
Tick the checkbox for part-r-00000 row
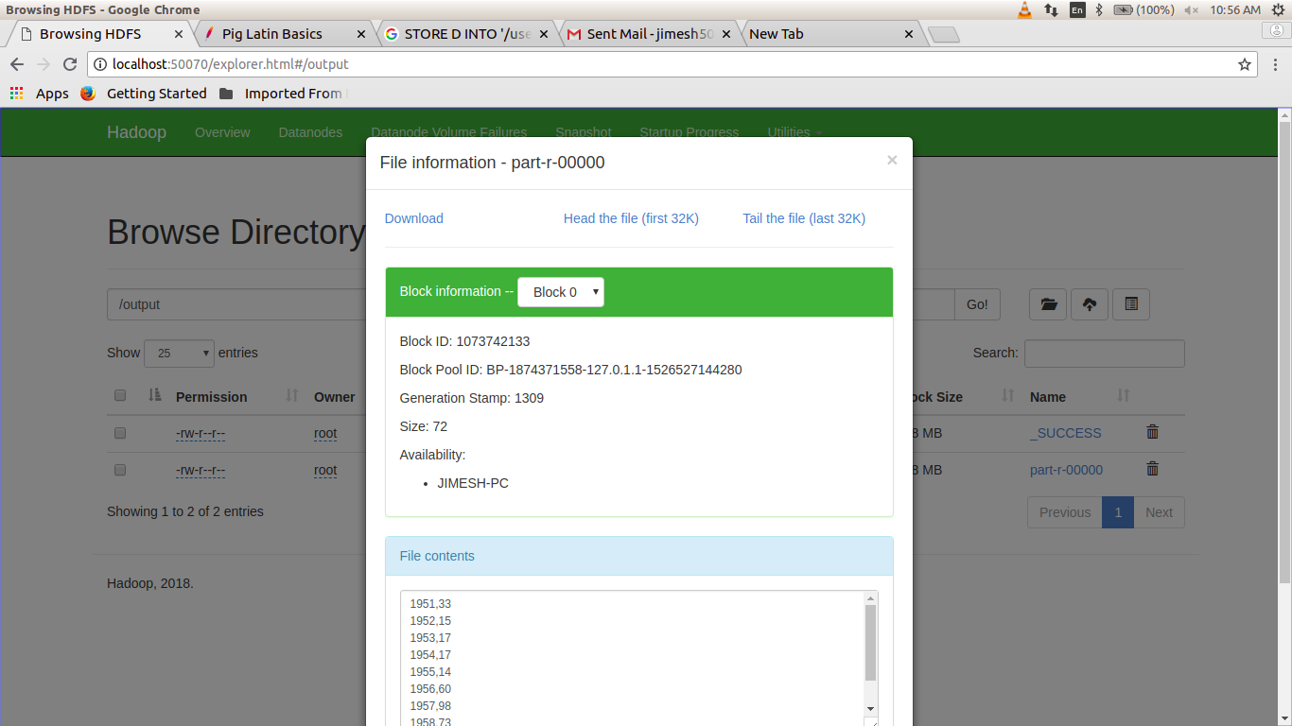coord(120,470)
